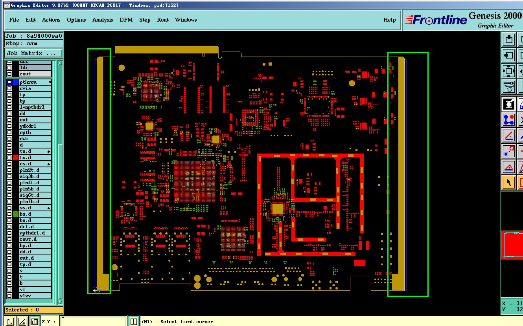Toggle the checkbox for the cvia layer
The height and width of the screenshot is (326, 523).
point(9,88)
